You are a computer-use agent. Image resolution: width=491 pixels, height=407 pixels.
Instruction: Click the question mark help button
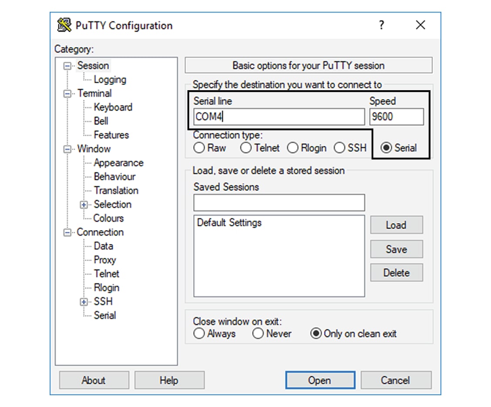(x=381, y=25)
